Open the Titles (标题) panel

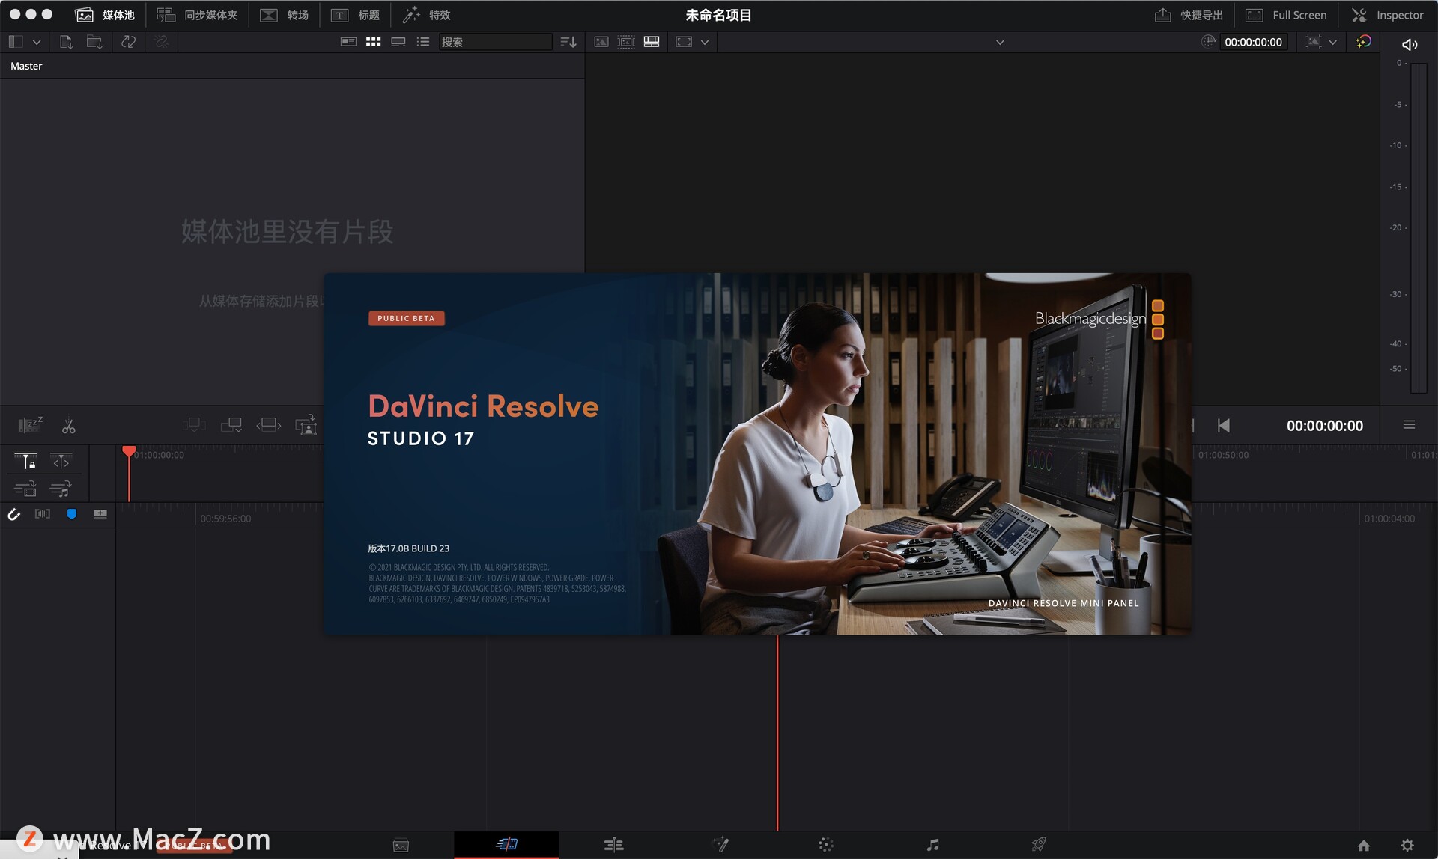click(x=355, y=15)
